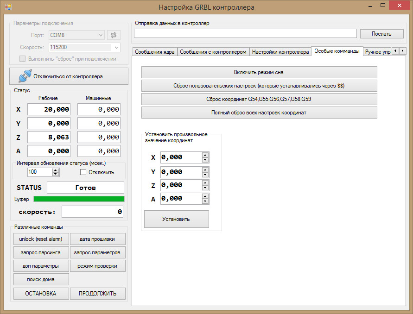Decrease status update interval value
The width and height of the screenshot is (413, 314).
55,174
